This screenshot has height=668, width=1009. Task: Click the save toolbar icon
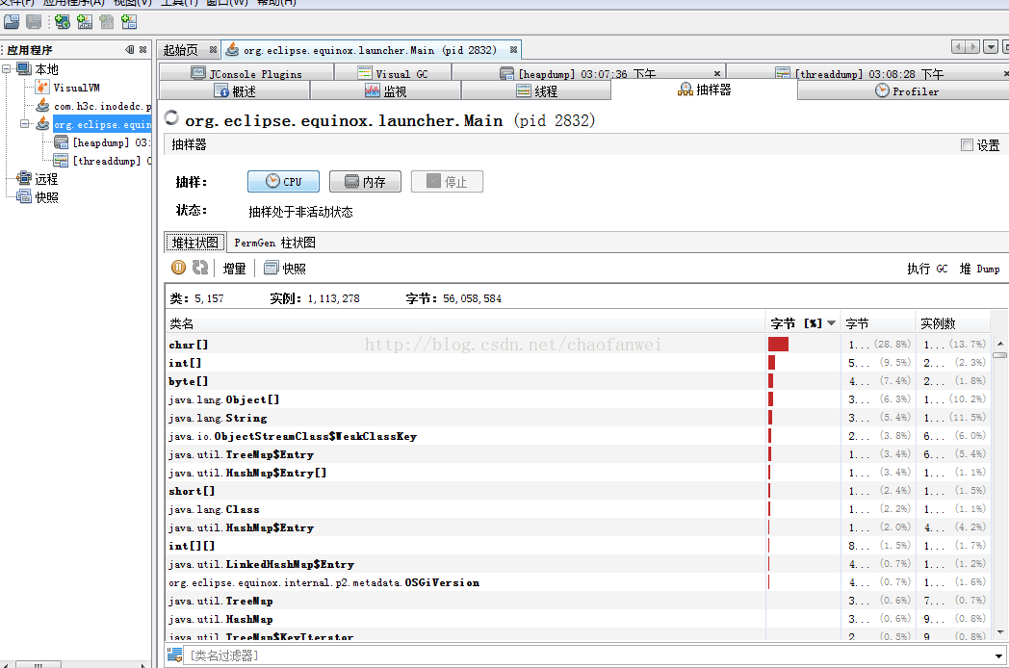click(x=34, y=22)
